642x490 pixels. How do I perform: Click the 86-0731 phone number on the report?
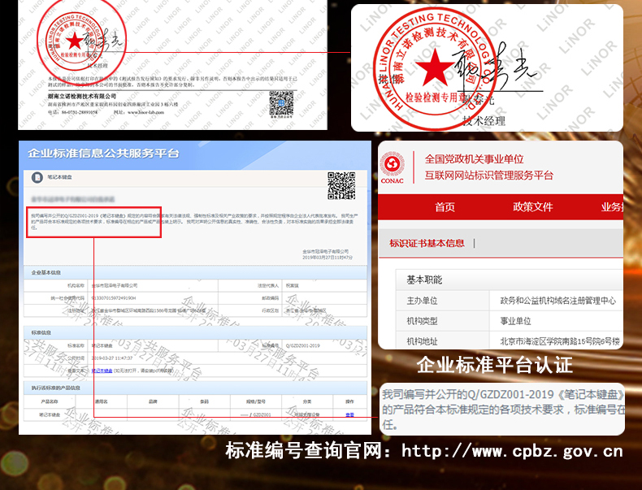[x=80, y=112]
